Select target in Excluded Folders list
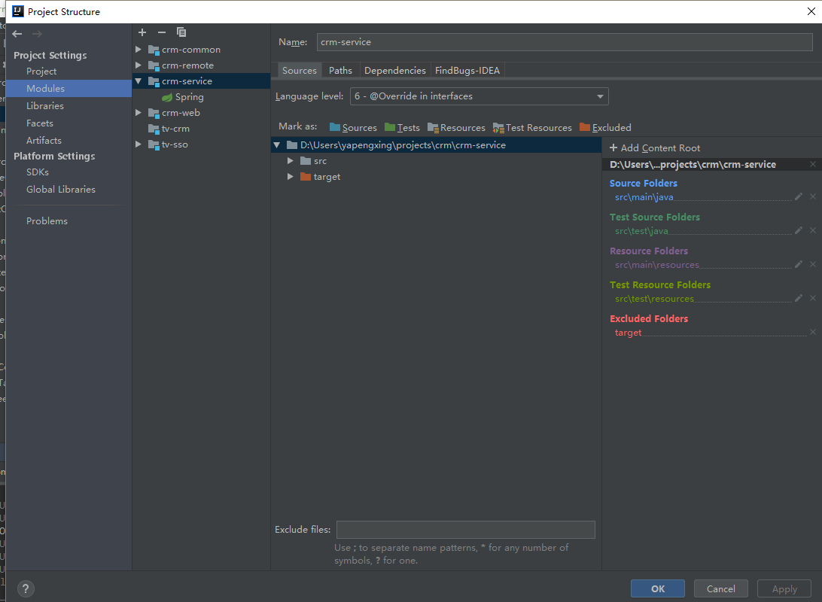Viewport: 822px width, 602px height. tap(628, 333)
